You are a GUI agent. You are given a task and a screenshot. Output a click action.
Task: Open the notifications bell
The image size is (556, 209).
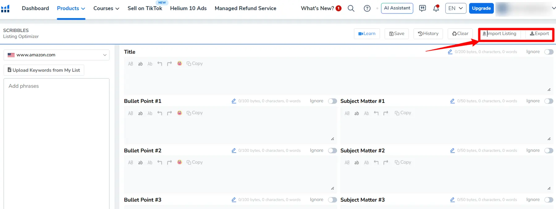(x=436, y=8)
